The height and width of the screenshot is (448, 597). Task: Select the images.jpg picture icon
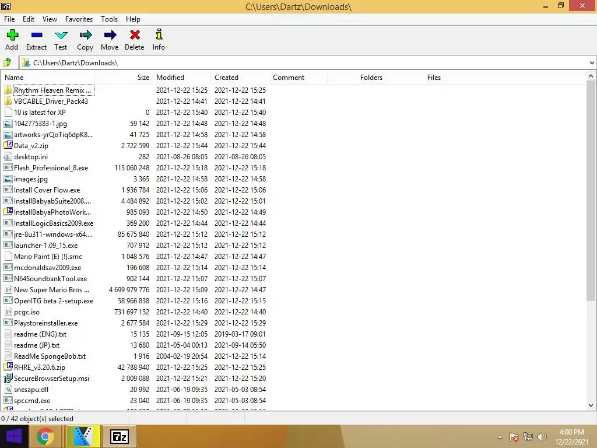[8, 178]
